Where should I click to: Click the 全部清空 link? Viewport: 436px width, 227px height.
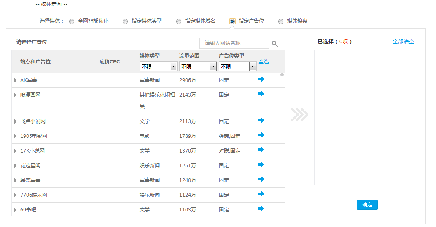point(403,42)
